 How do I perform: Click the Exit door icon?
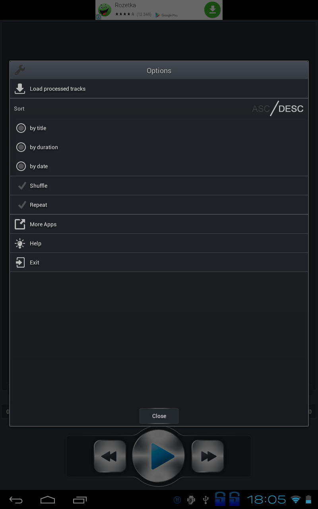pos(20,262)
